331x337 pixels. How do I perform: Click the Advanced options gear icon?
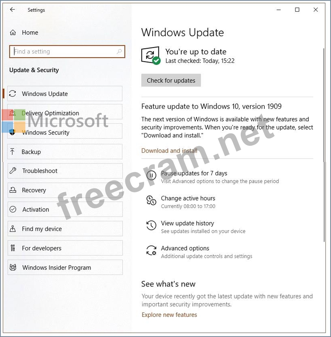151,250
